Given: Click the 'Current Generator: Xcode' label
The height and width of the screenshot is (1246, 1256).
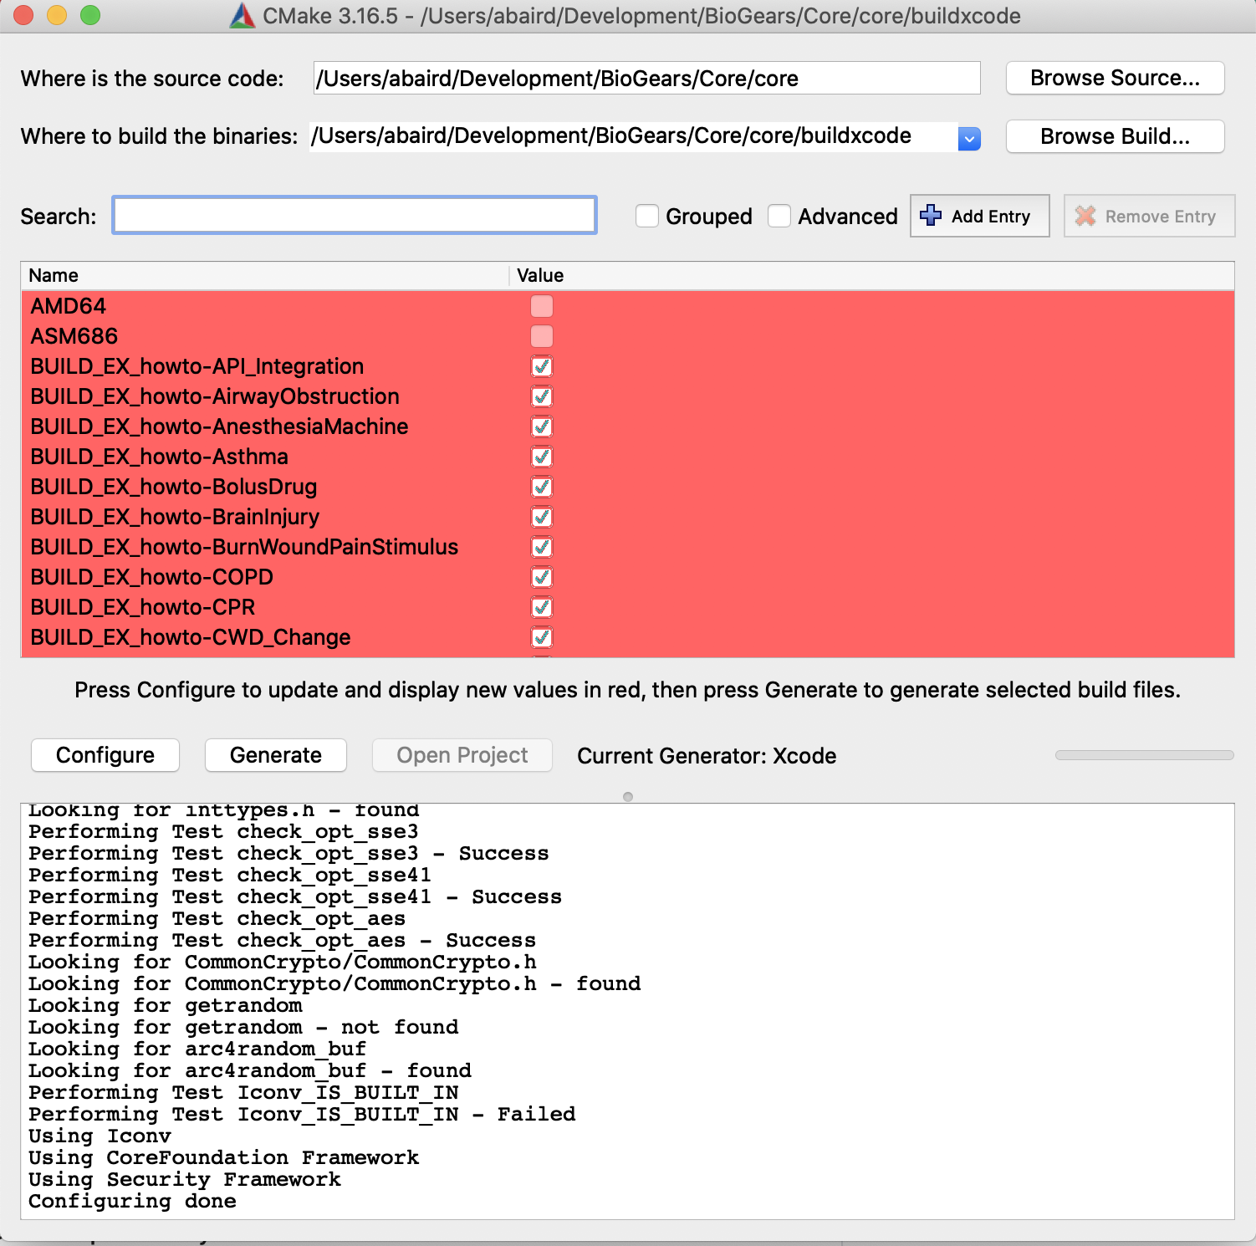Looking at the screenshot, I should point(707,756).
